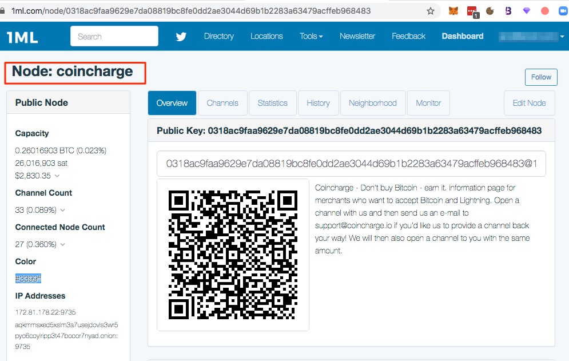Screen dimensions: 569x361
Task: Switch to the Neighborhood tab
Action: click(373, 103)
